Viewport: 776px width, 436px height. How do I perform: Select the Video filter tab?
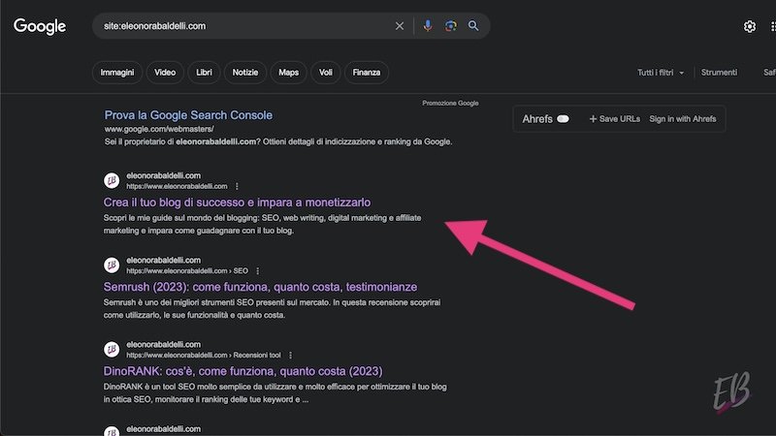coord(165,73)
